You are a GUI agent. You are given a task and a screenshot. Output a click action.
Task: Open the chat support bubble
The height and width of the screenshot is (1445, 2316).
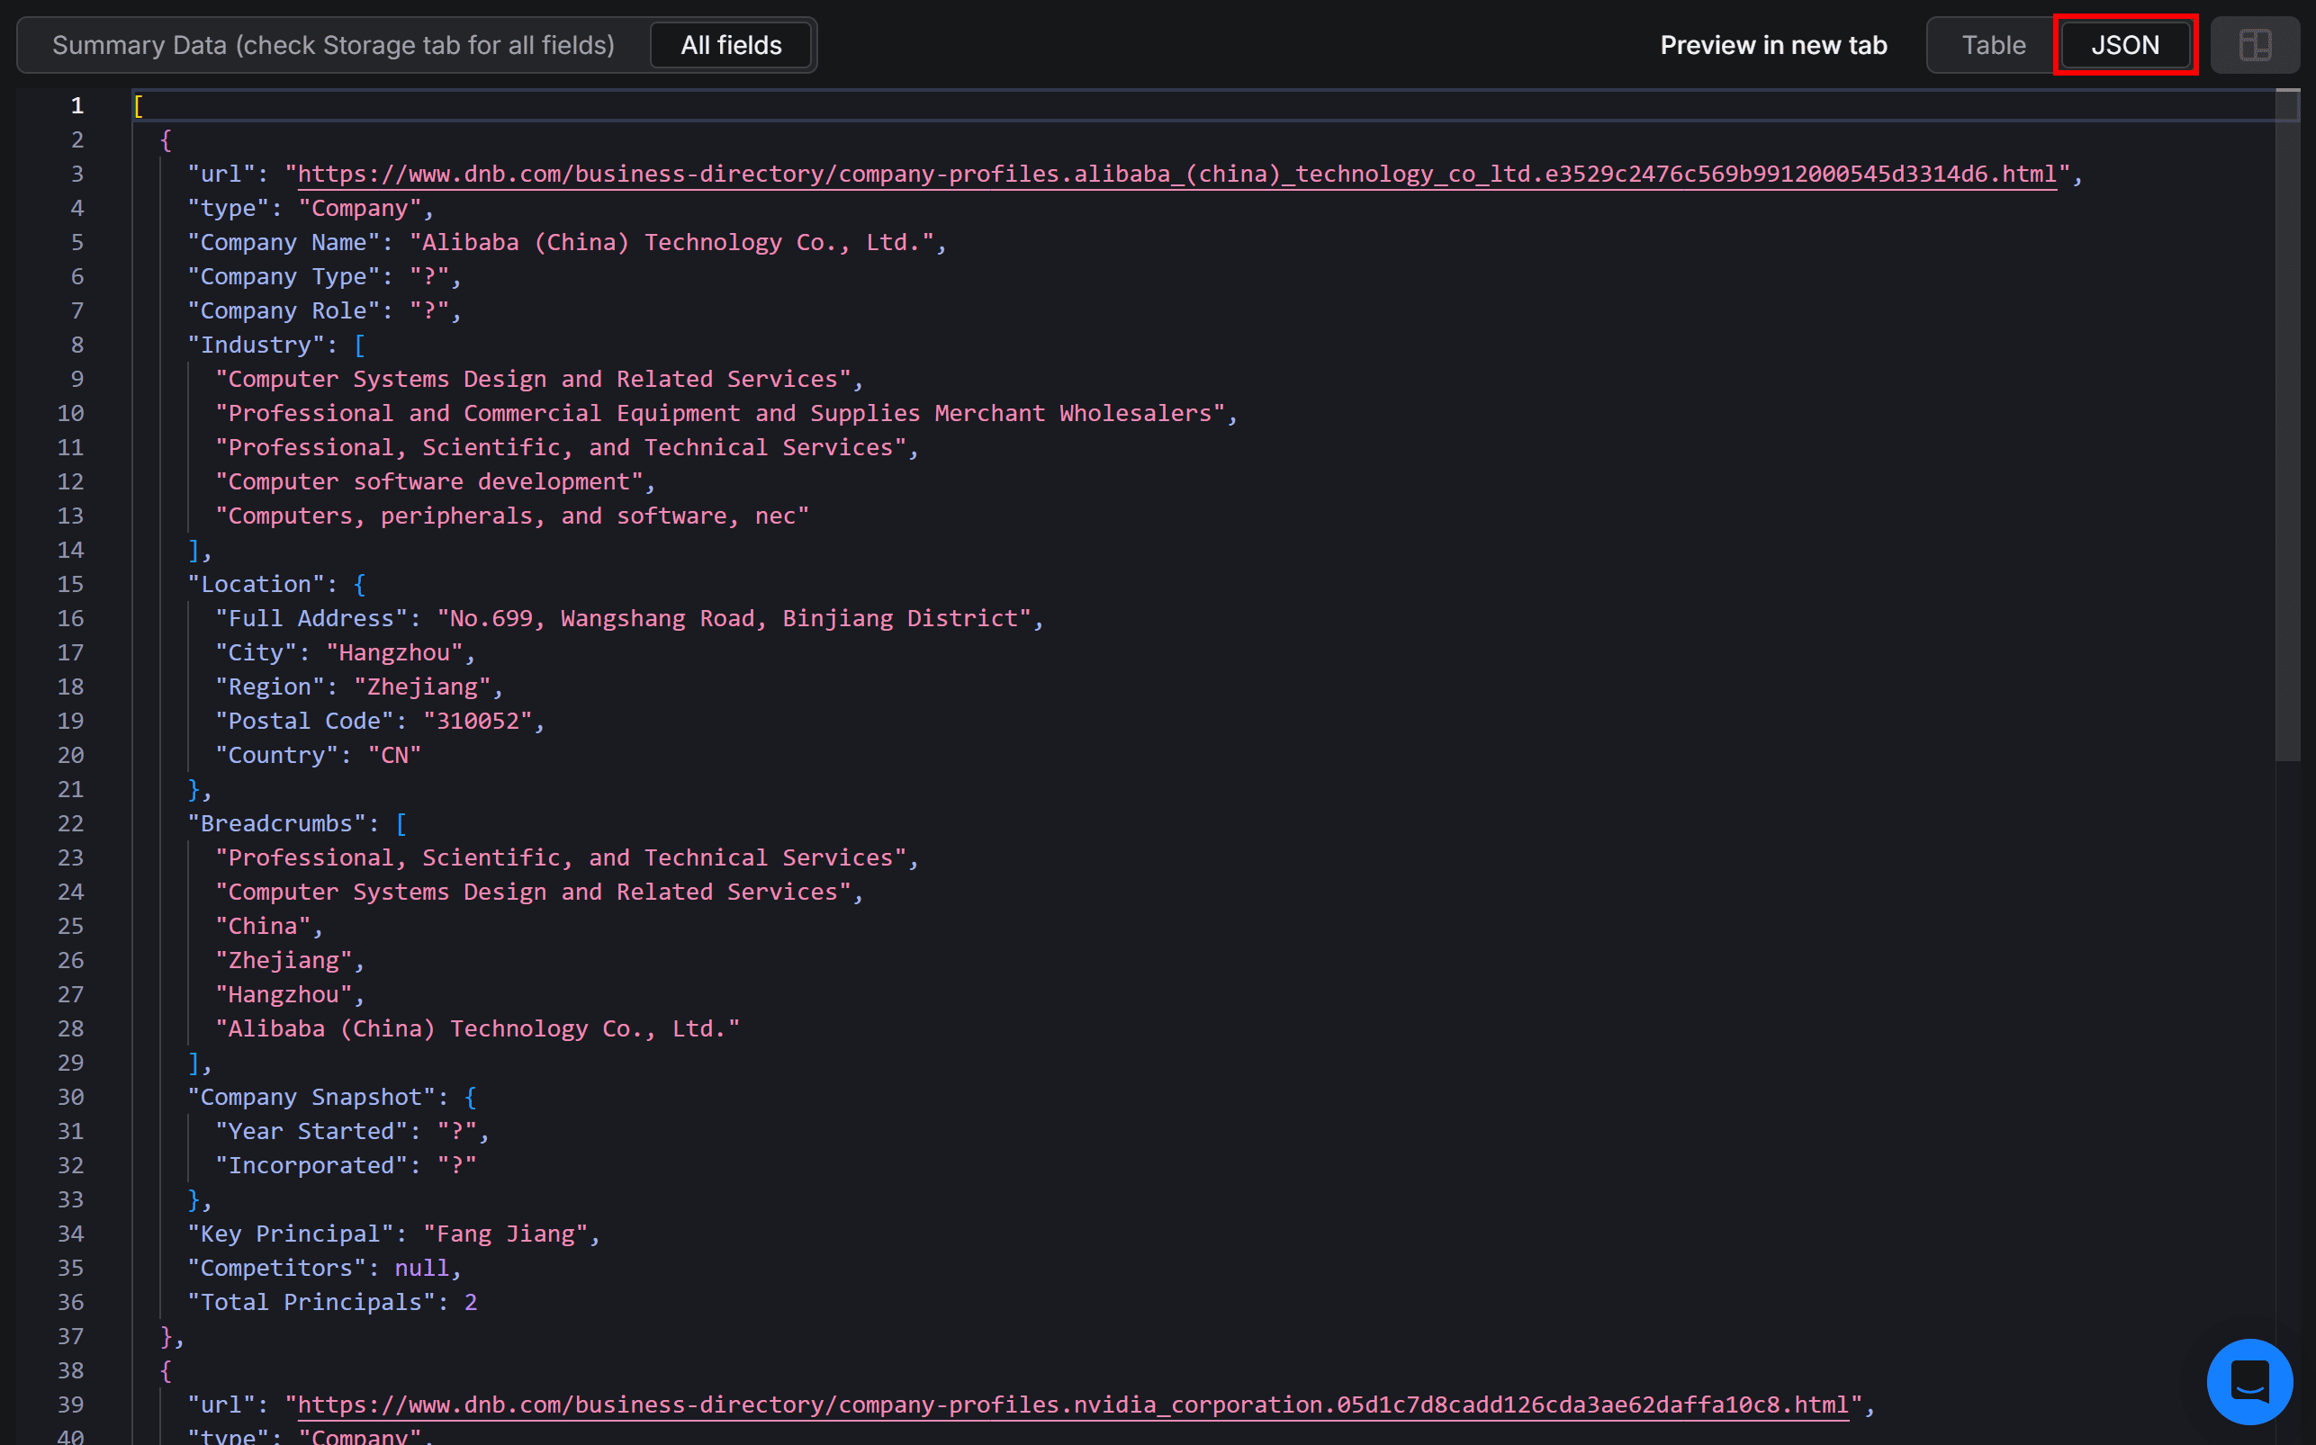point(2249,1381)
